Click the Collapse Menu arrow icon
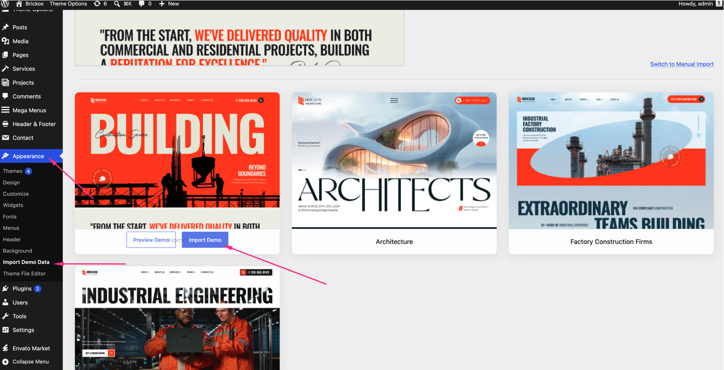 [x=6, y=362]
